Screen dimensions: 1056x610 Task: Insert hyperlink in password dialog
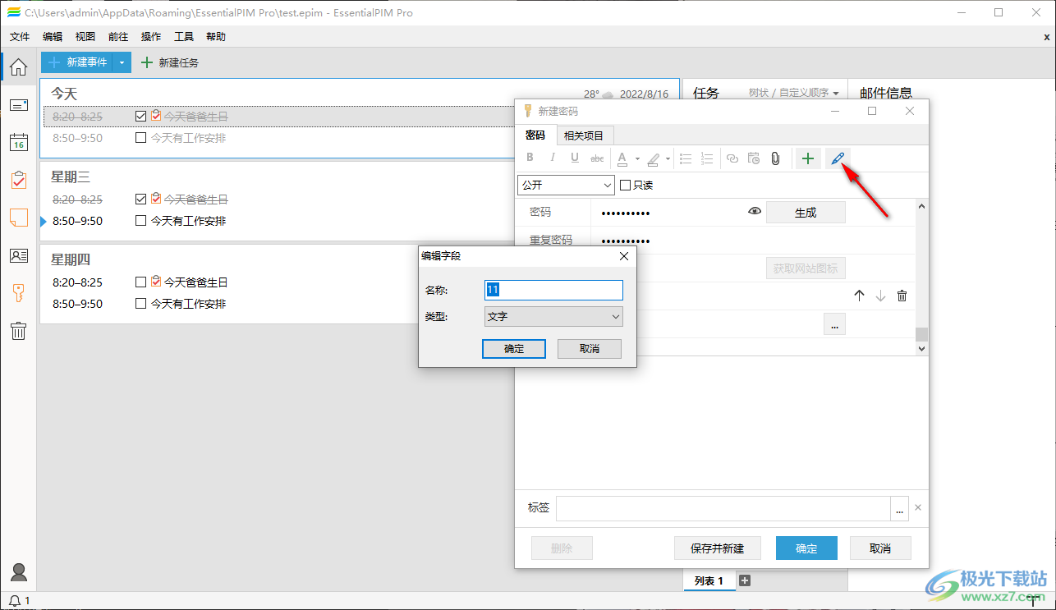(732, 158)
